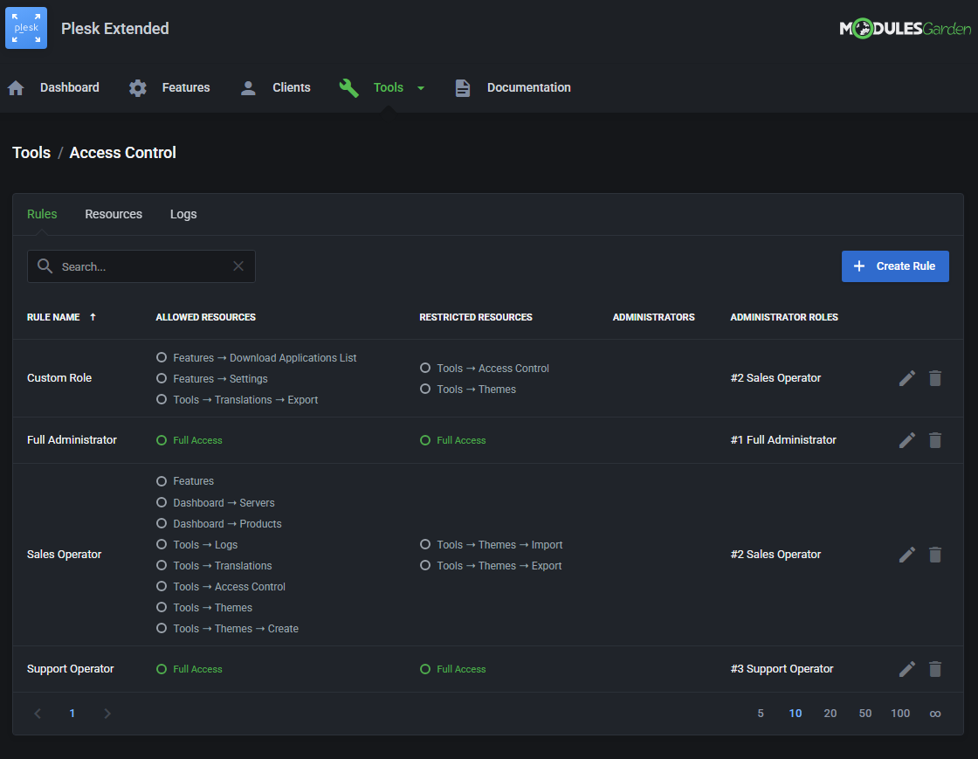
Task: Open the Documentation menu item
Action: coord(529,88)
